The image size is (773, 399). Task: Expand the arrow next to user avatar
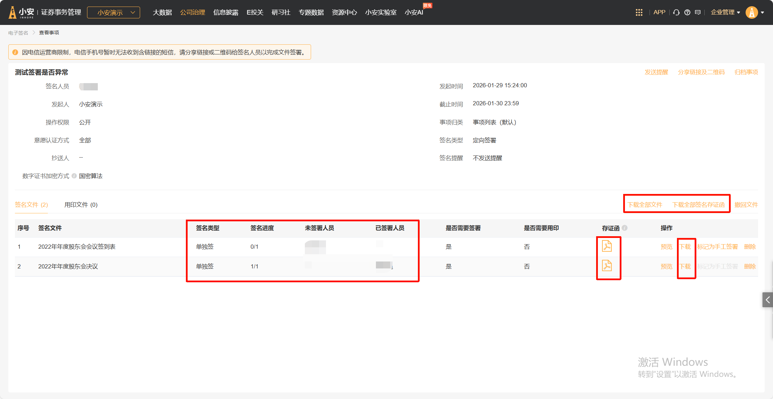point(763,12)
